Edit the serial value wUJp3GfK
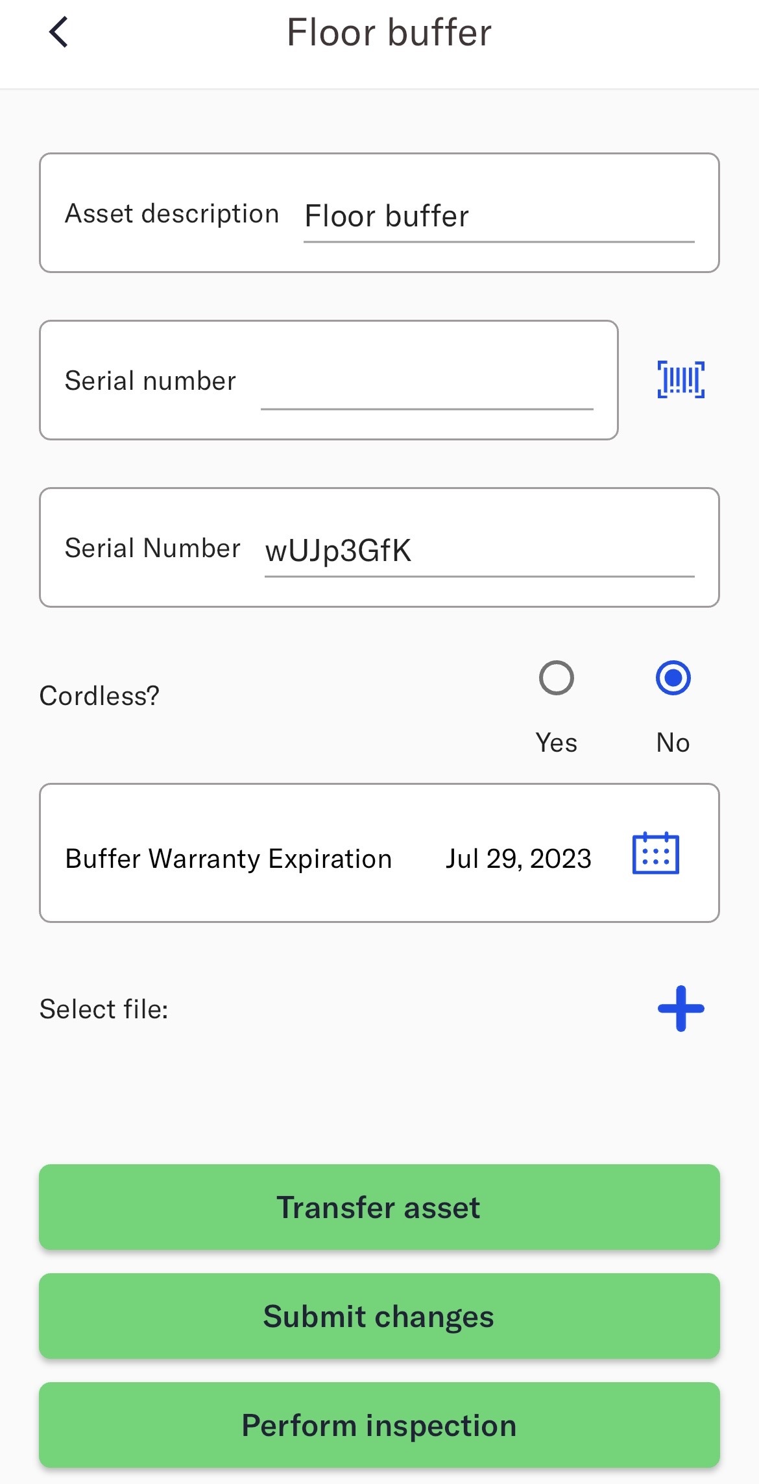The width and height of the screenshot is (759, 1484). [x=479, y=551]
